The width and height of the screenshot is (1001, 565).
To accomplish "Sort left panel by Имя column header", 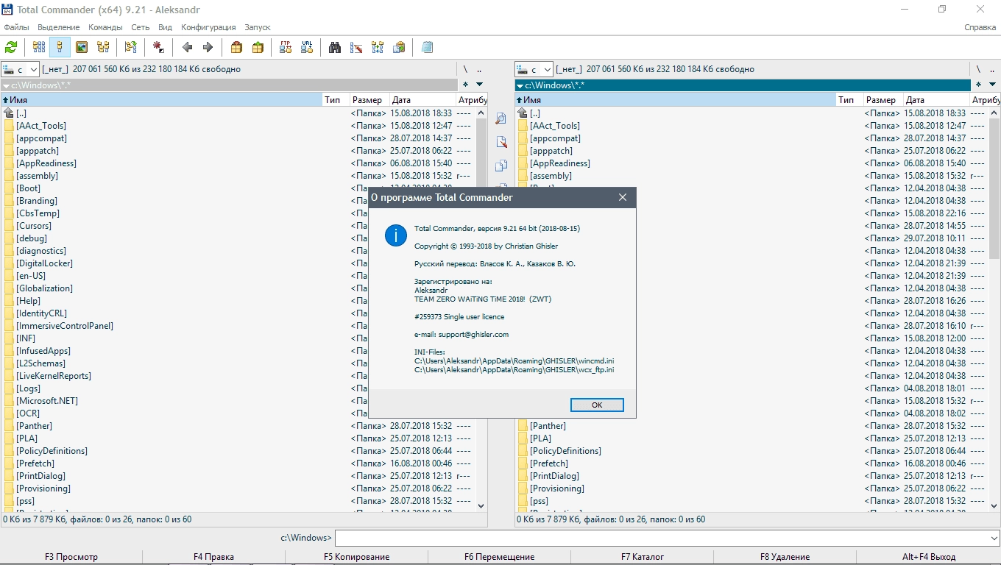I will coord(162,100).
